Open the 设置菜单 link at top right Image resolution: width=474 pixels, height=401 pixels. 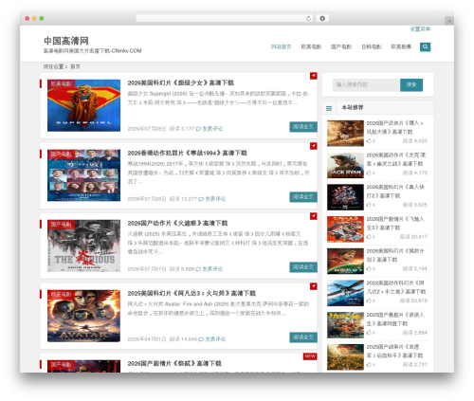[420, 29]
